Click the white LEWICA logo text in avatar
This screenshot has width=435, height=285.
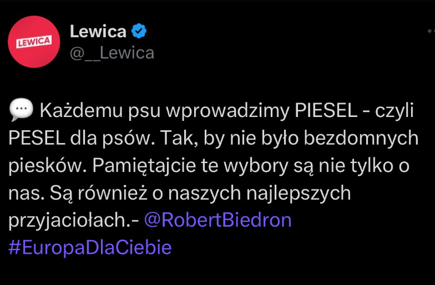click(34, 42)
